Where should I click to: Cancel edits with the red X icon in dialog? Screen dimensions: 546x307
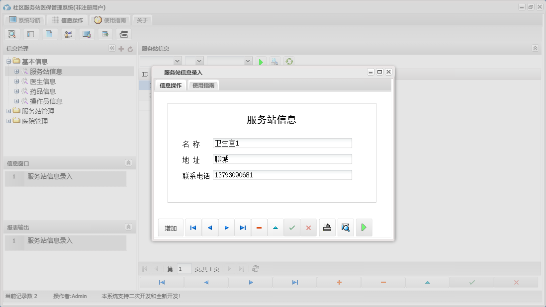tap(308, 227)
